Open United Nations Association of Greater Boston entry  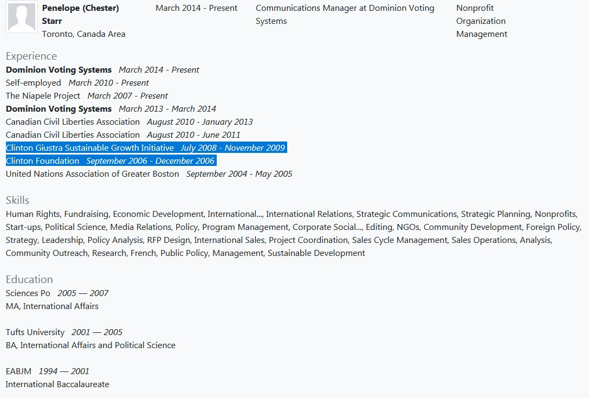pyautogui.click(x=92, y=174)
